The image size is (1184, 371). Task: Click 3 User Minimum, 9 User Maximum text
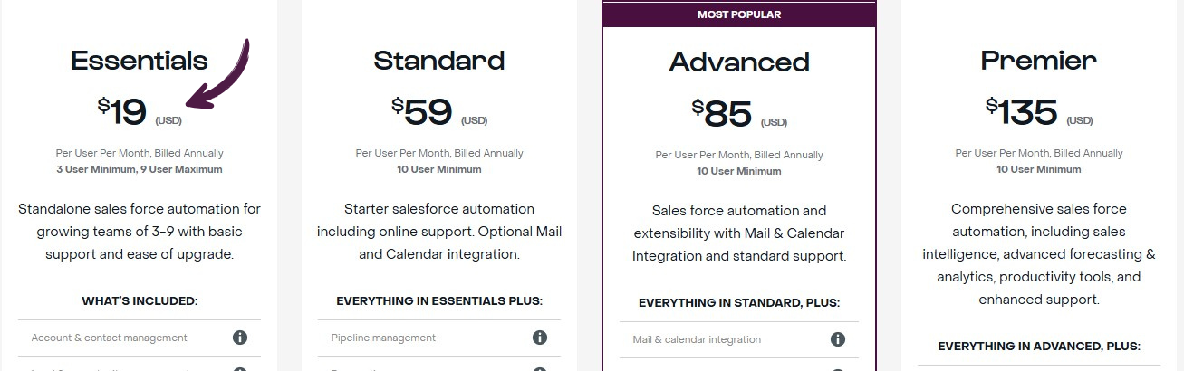[140, 169]
